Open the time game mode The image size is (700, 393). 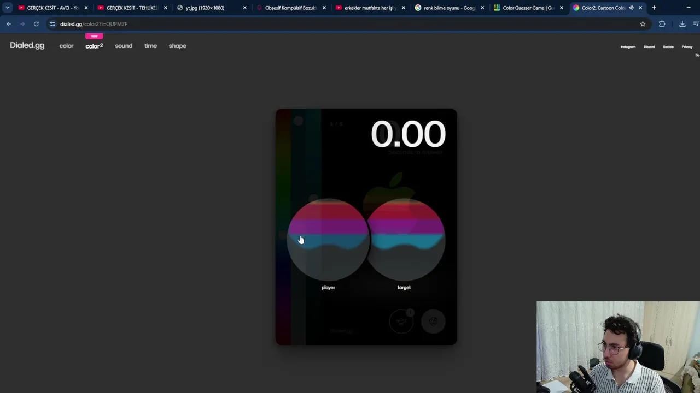[x=150, y=46]
